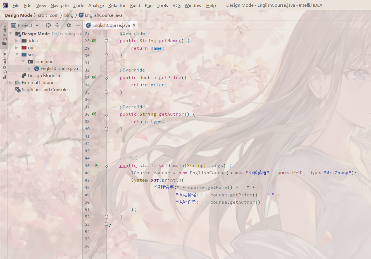
Task: Click the 199D price value
Action: [x=297, y=173]
